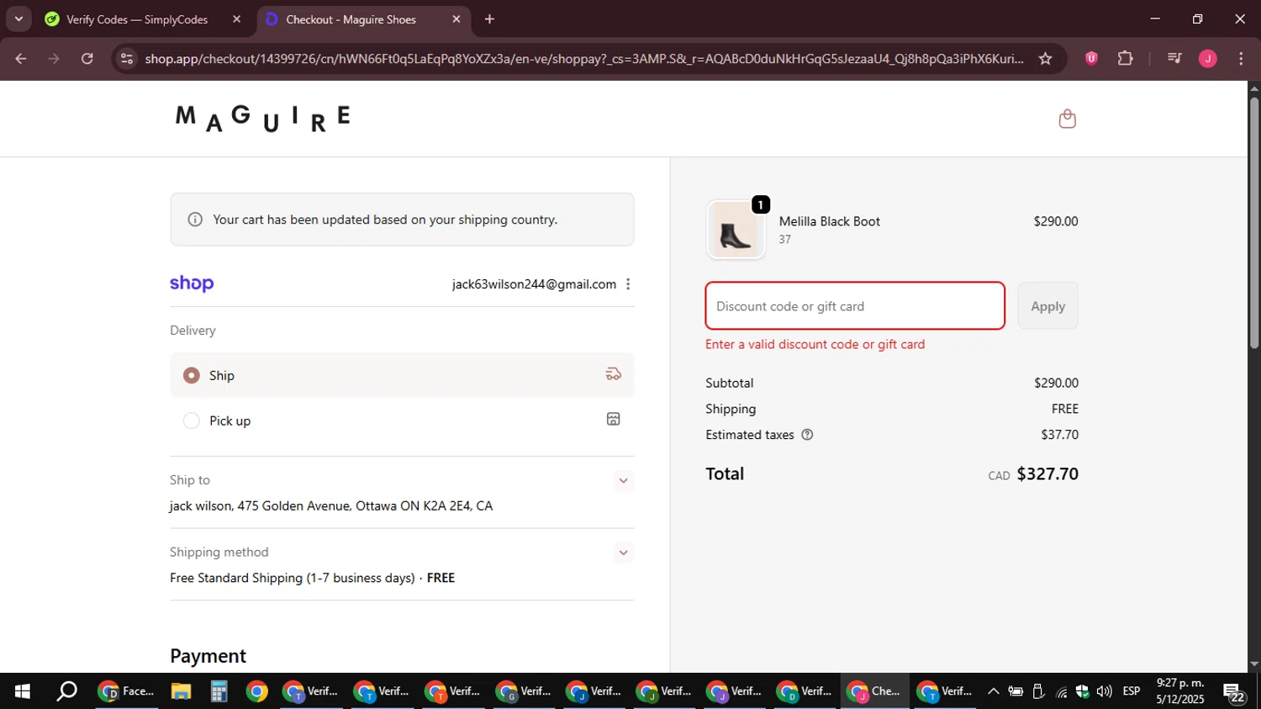Click the info icon in cart updated notice
The image size is (1261, 709).
click(195, 220)
